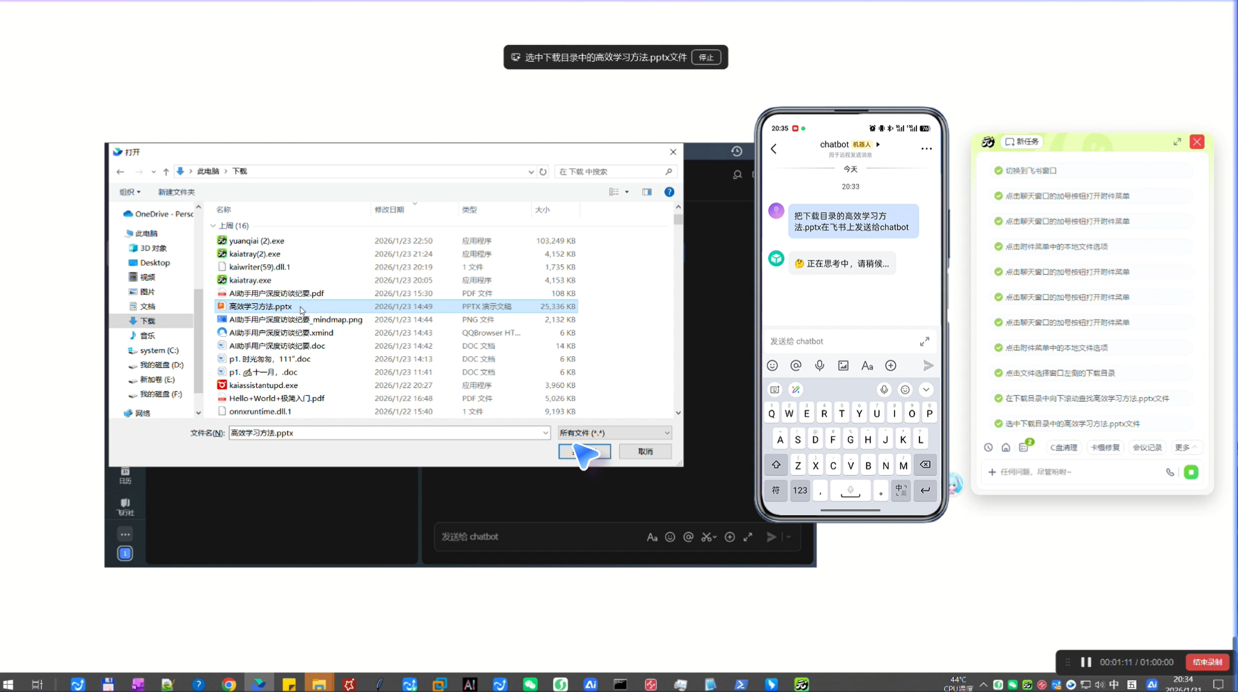
Task: Click the 取消 button
Action: click(x=645, y=452)
